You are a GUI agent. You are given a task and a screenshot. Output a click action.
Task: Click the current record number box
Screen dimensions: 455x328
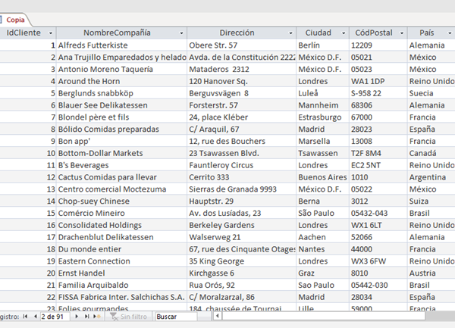tap(55, 316)
